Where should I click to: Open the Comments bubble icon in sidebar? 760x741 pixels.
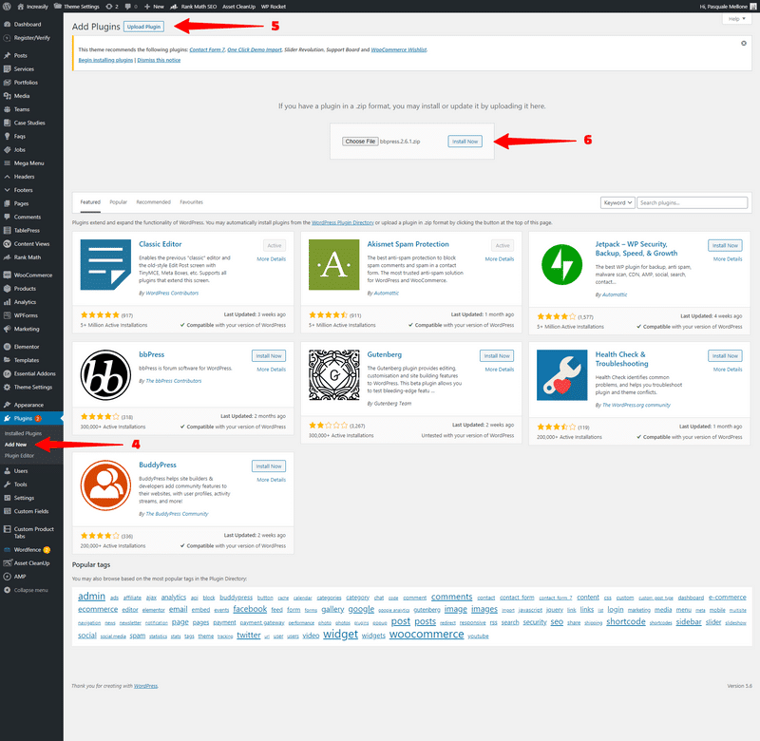tap(7, 218)
